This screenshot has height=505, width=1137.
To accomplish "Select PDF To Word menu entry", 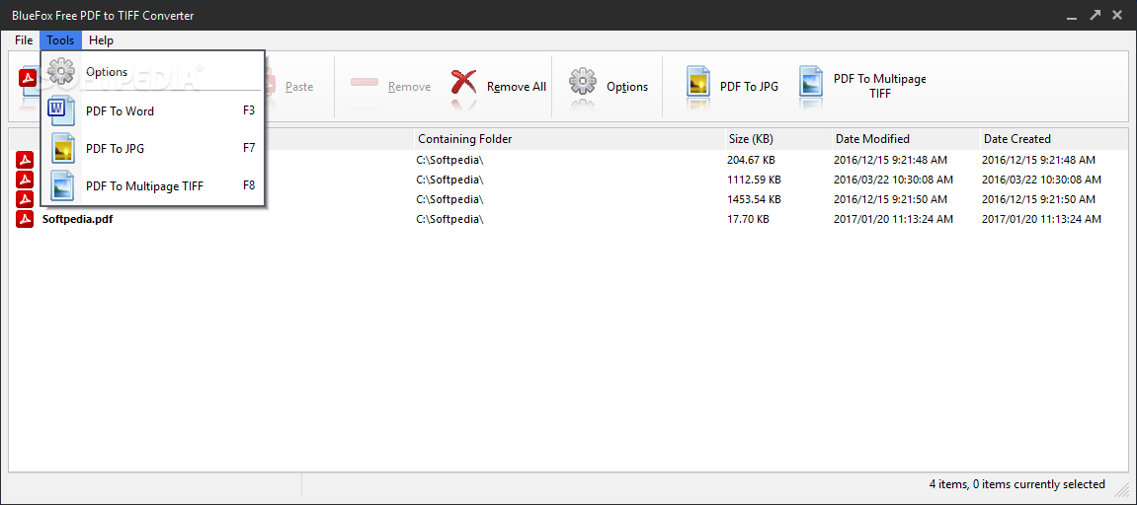I will pyautogui.click(x=153, y=110).
